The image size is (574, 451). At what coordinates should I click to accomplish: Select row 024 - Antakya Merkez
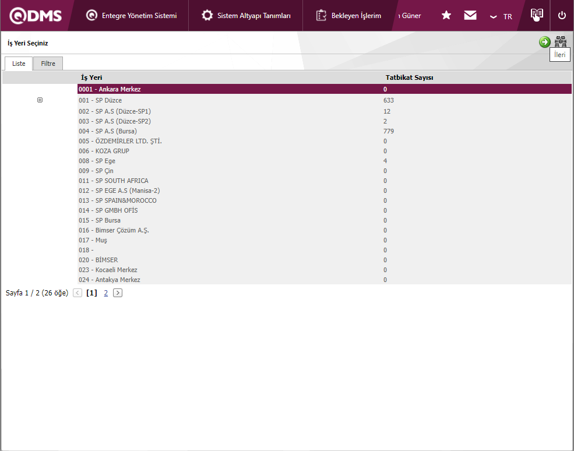325,279
